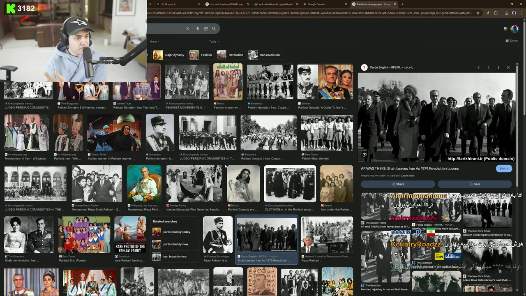Viewport: 526px width, 296px height.
Task: Expand the Tools dropdown
Action: tap(214, 42)
